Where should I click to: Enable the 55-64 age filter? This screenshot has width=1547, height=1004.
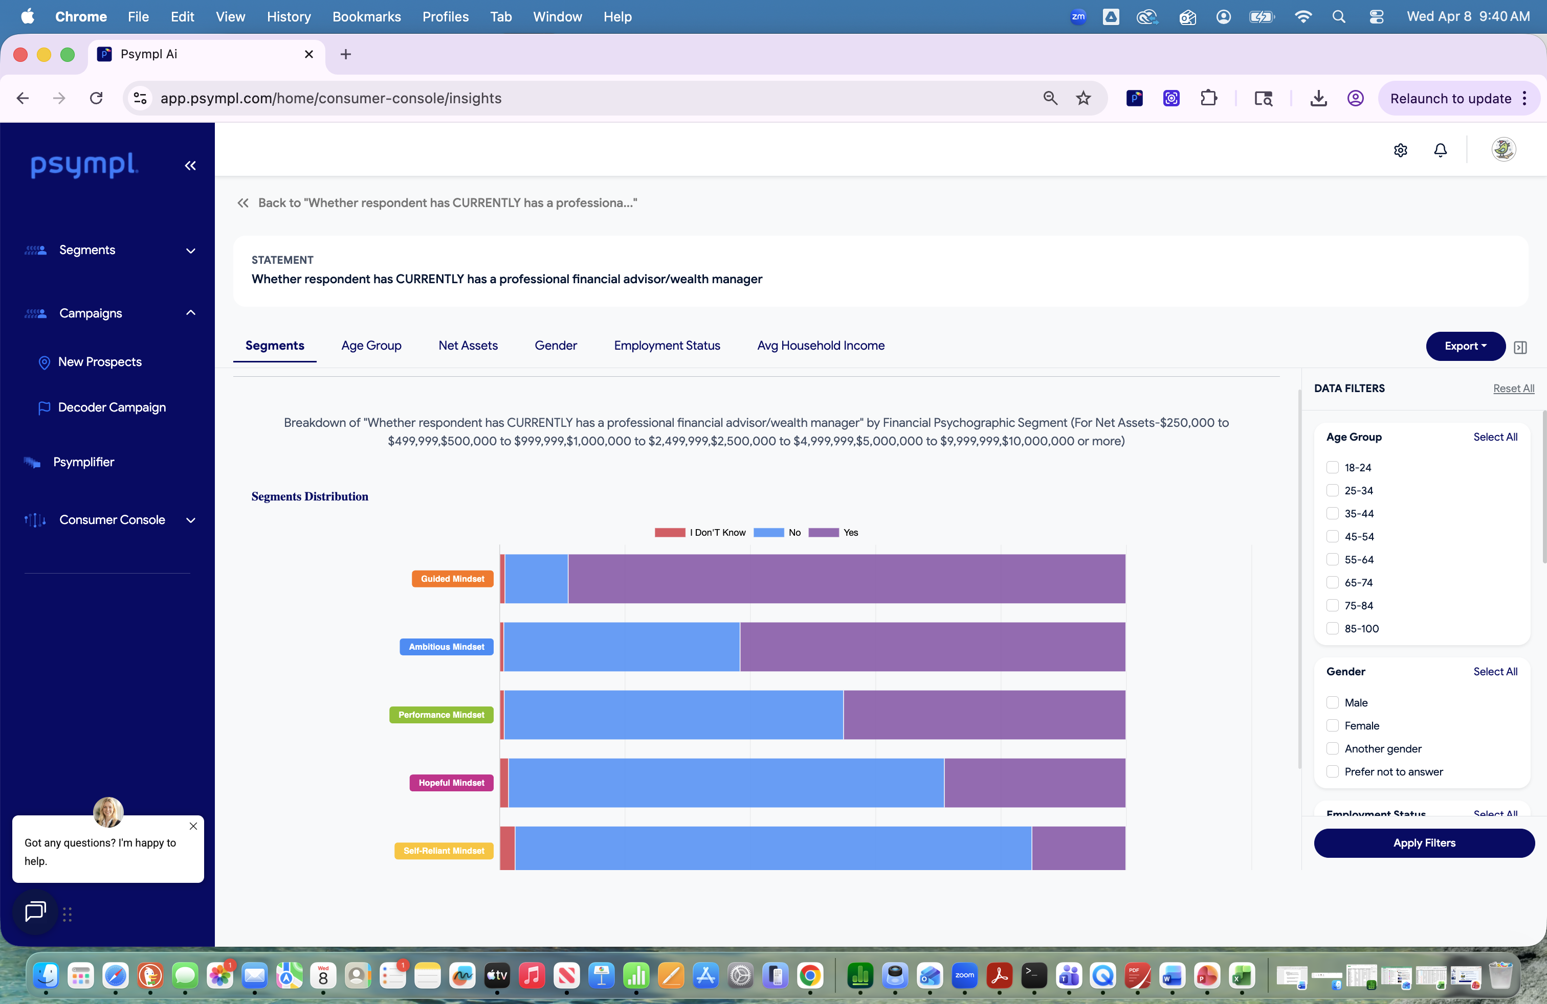click(x=1332, y=559)
